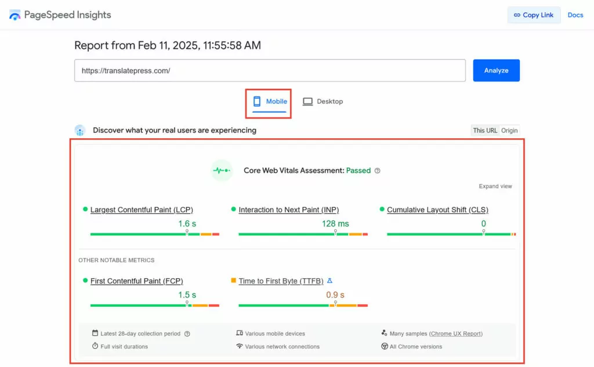Click help icon after 28-day collection period
Screen dimensions: 594x367
187,334
